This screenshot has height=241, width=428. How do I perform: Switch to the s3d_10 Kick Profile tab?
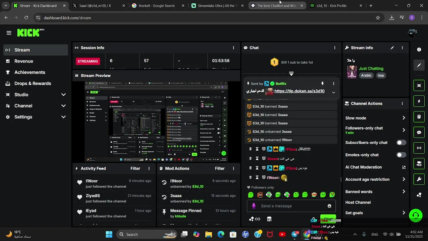click(x=336, y=6)
